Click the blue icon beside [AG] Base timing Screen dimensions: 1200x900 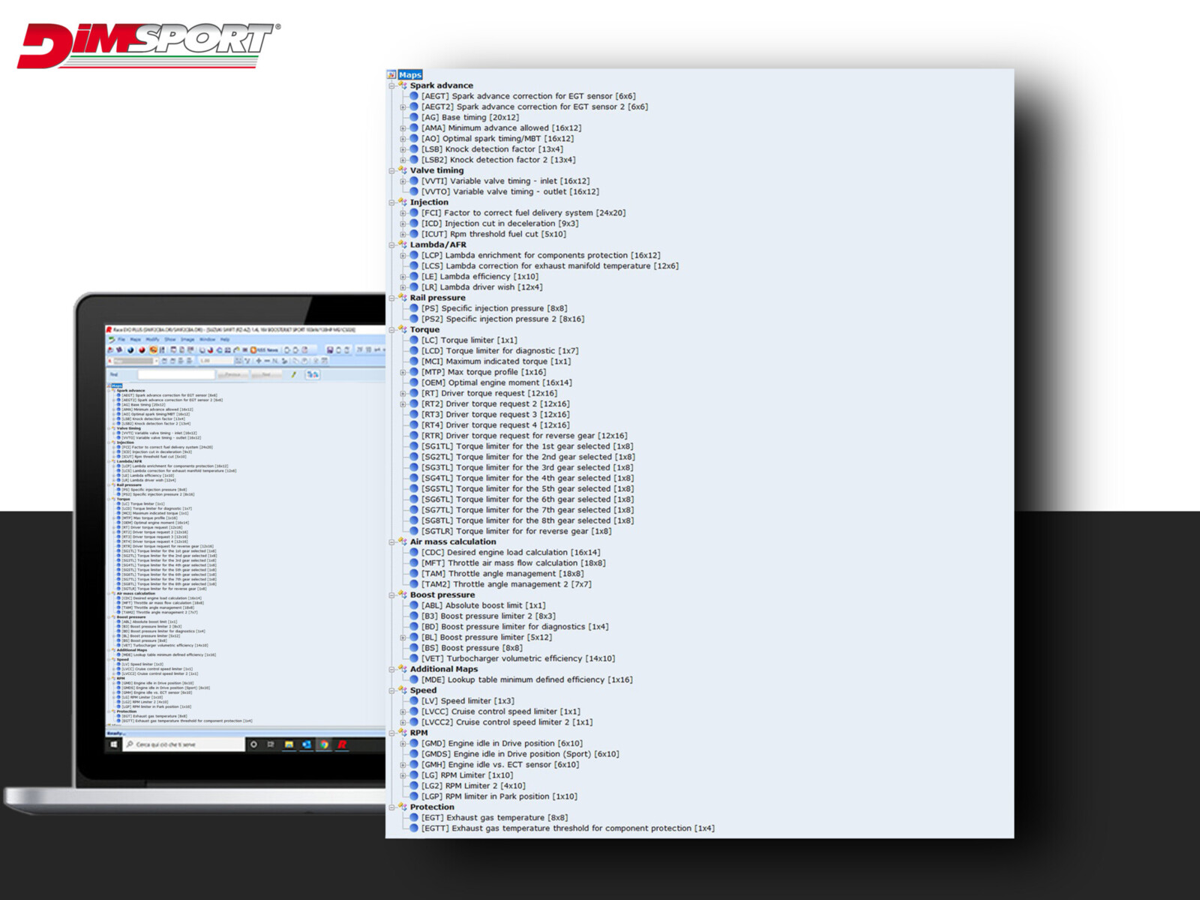tap(413, 118)
